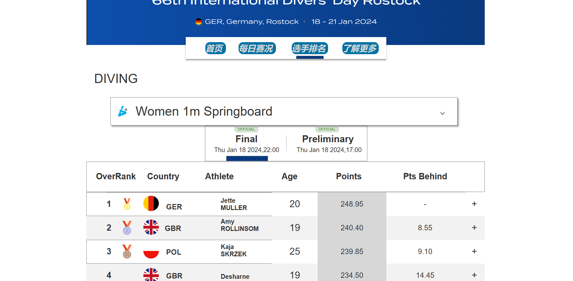Go to the 首页 home tab
This screenshot has width=573, height=281.
coord(215,48)
